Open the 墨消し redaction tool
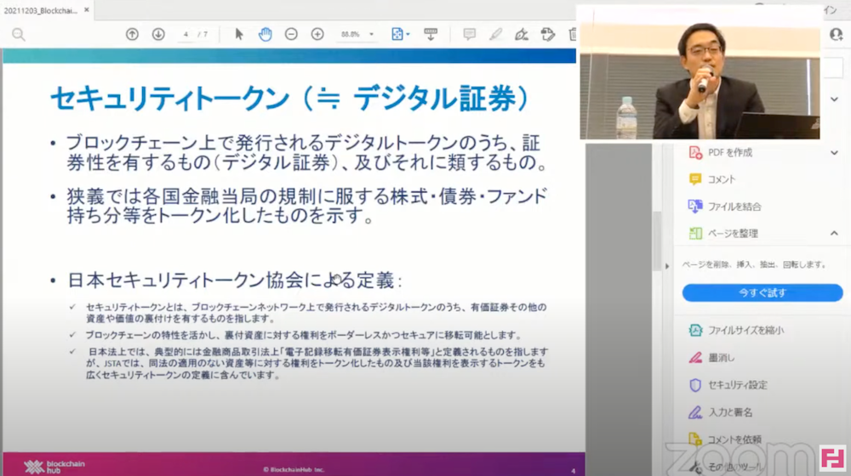 711,358
